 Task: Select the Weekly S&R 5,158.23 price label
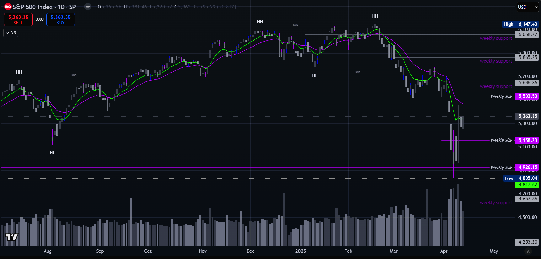click(528, 140)
